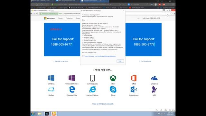The width and height of the screenshot is (206, 116).
Task: Choose the Windows Edge icon
Action: (72, 90)
